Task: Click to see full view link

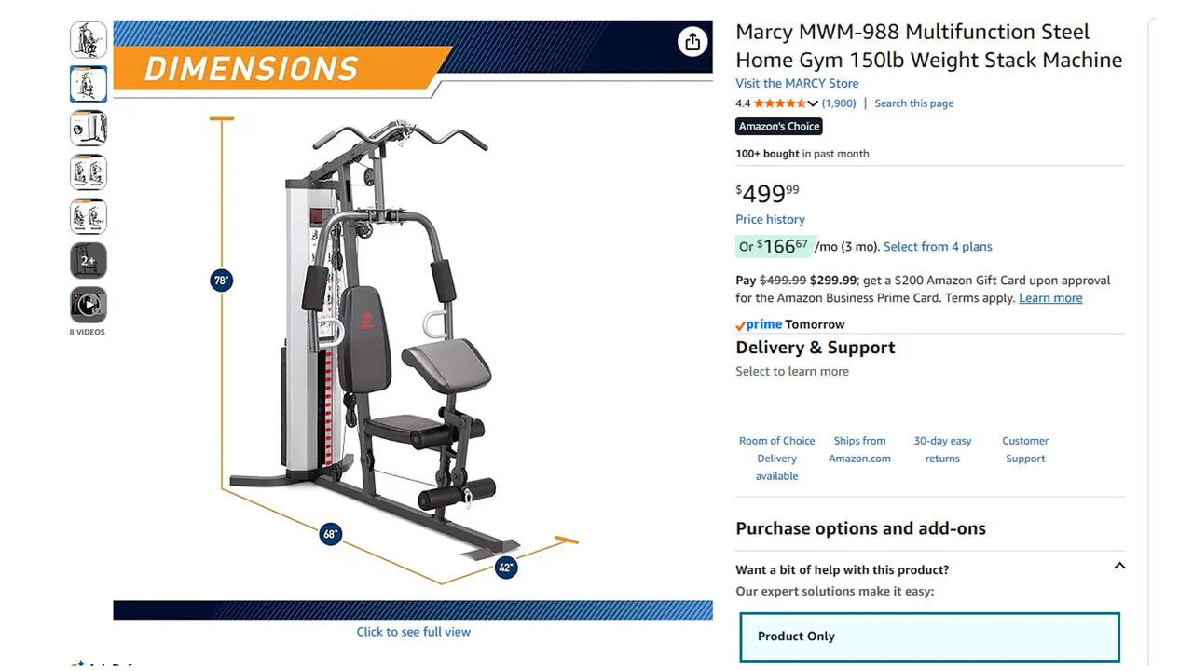Action: tap(413, 632)
